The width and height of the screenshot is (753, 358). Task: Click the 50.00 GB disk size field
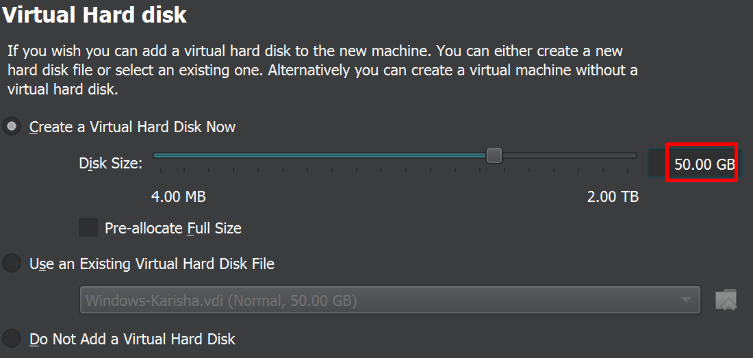click(x=695, y=164)
